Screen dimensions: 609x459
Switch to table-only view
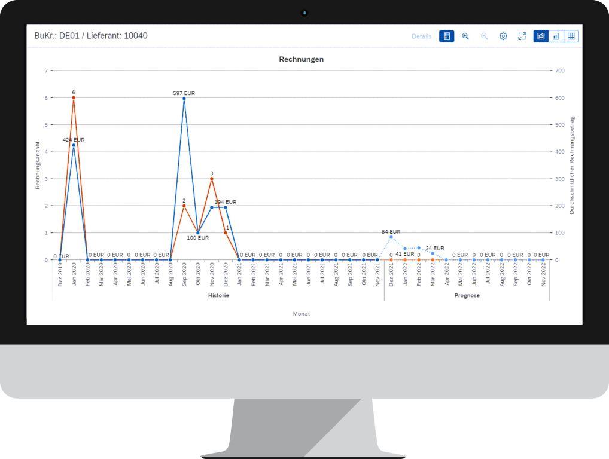pos(571,36)
